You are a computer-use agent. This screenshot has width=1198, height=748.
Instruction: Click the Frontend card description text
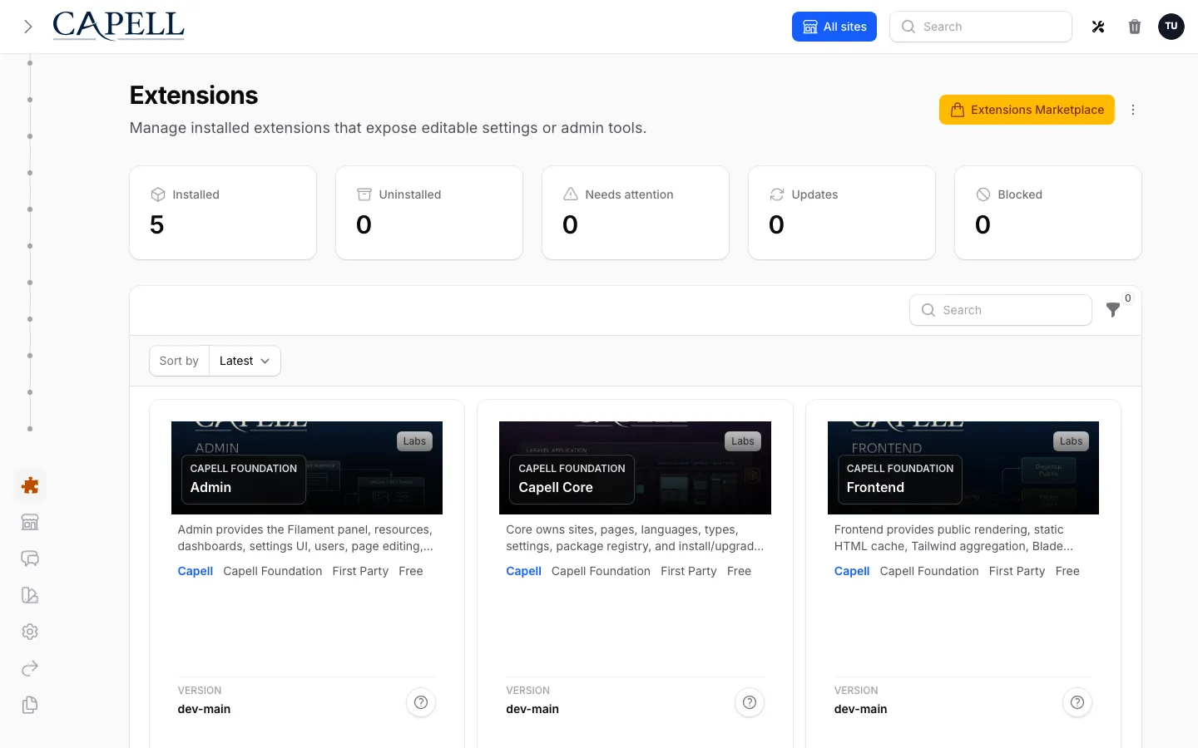pos(954,538)
